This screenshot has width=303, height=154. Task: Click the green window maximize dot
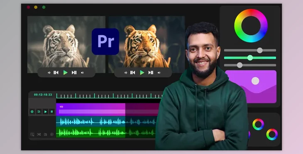pyautogui.click(x=44, y=7)
